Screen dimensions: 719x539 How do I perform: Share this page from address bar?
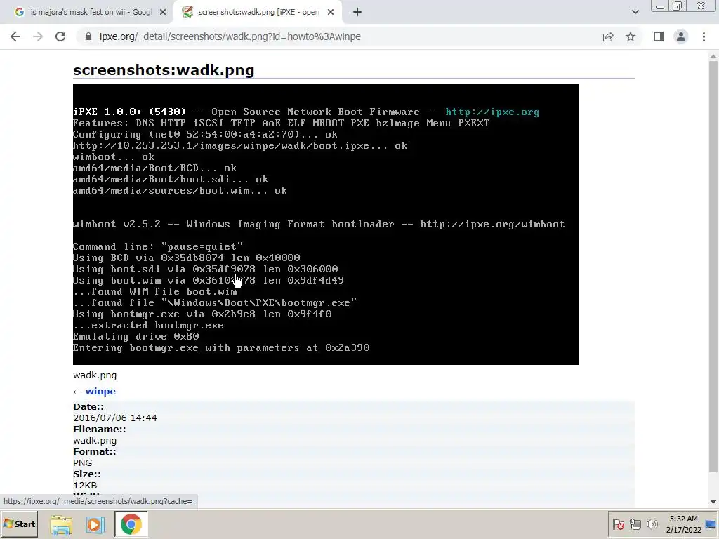(608, 36)
